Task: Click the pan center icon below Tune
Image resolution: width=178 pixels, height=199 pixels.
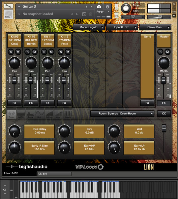Action: tap(133, 17)
